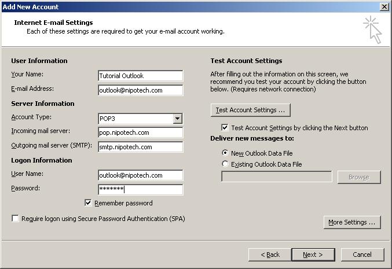Open More Settings dialog

[x=352, y=222]
